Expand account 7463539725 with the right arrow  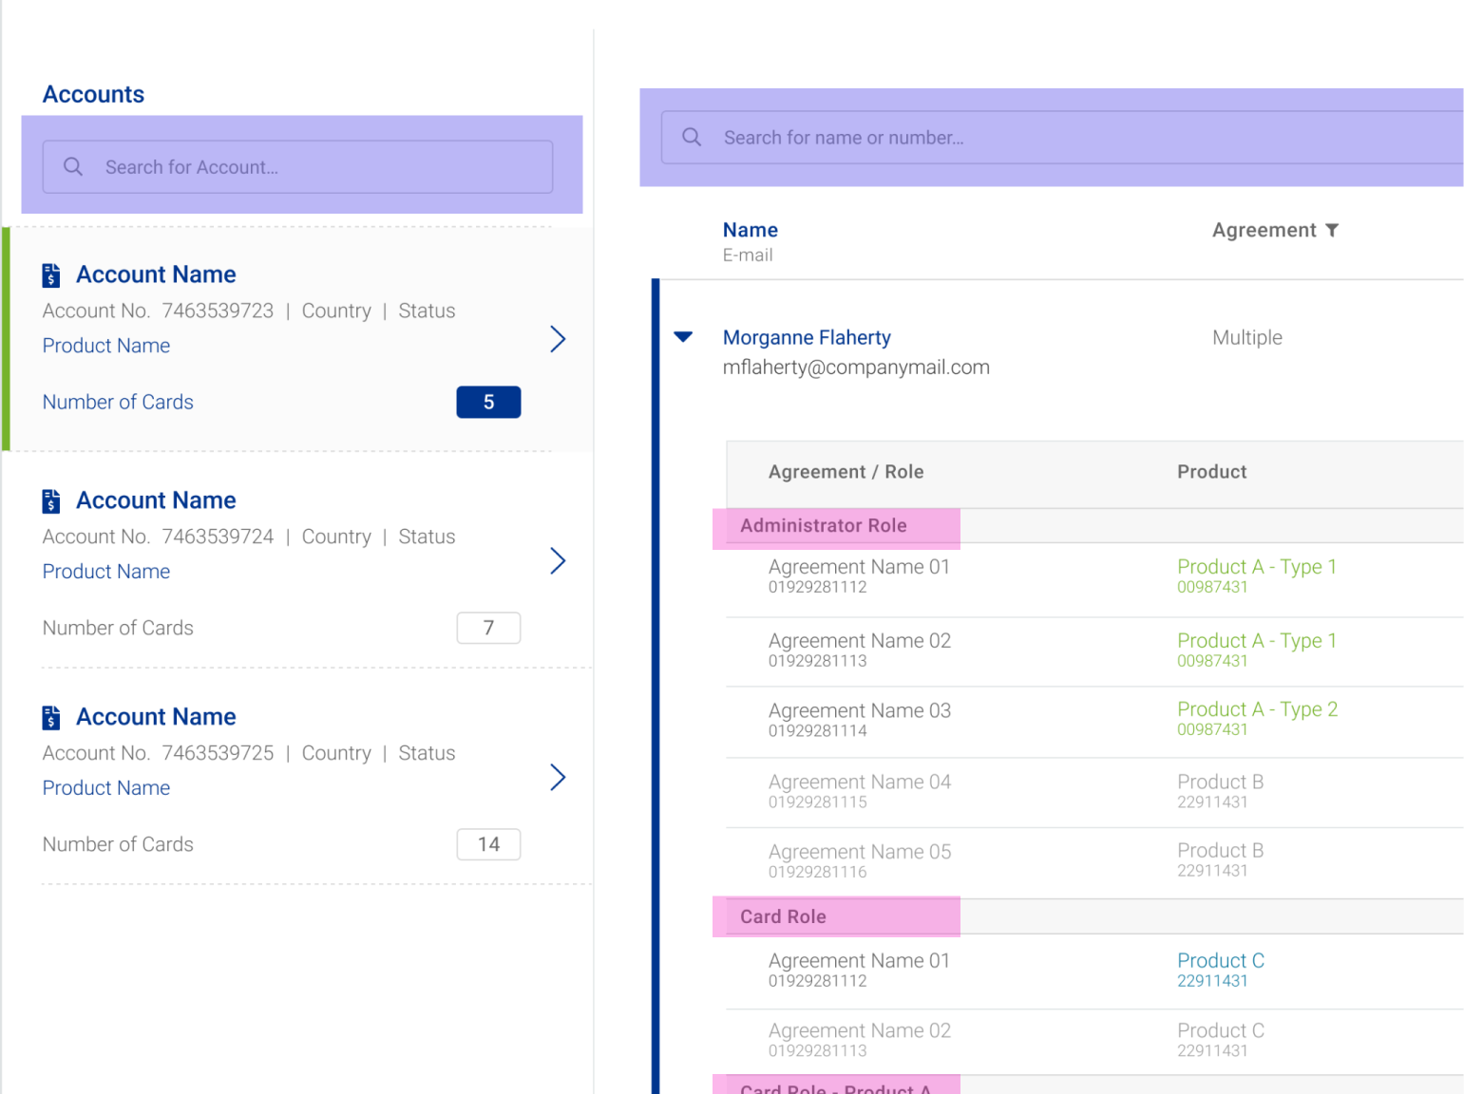click(x=558, y=778)
